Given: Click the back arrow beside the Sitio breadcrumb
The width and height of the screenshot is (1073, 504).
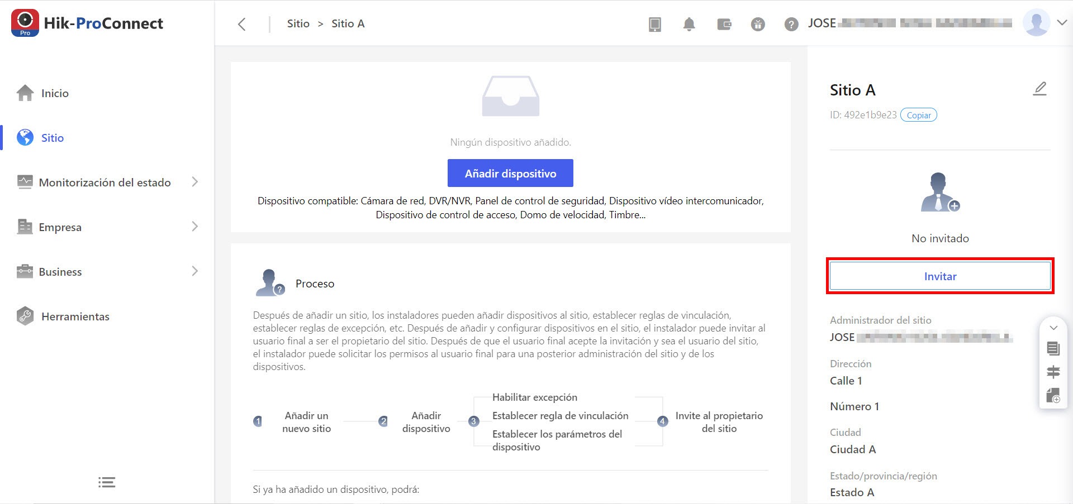Looking at the screenshot, I should click(241, 24).
